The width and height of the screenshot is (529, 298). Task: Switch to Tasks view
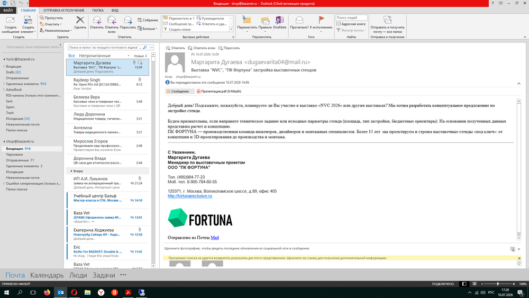[x=104, y=275]
